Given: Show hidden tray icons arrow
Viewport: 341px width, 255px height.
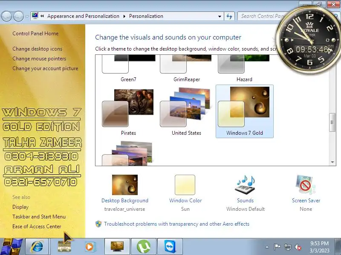Looking at the screenshot, I should [x=267, y=247].
